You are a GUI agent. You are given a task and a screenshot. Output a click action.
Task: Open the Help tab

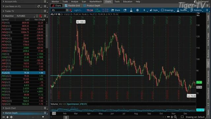tap(138, 1)
